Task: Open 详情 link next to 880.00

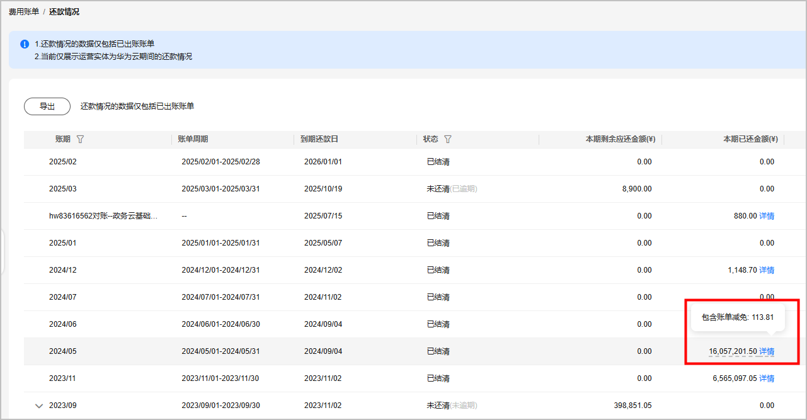Action: [767, 216]
